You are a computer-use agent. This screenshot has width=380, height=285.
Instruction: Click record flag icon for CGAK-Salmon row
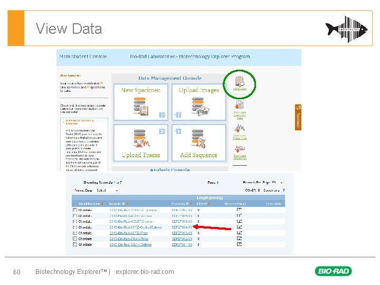pos(239,244)
